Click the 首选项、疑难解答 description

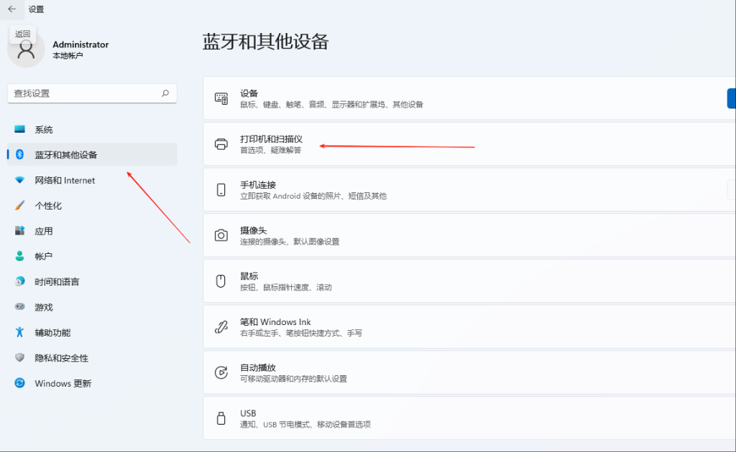coord(271,151)
